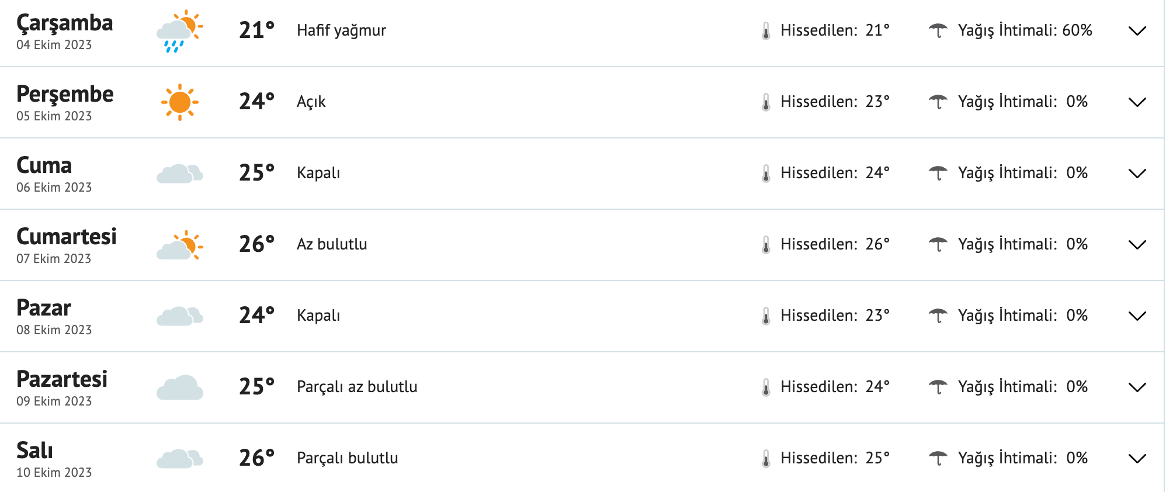The width and height of the screenshot is (1166, 492).
Task: Open detailed forecast for Cumartesi
Action: (1136, 245)
